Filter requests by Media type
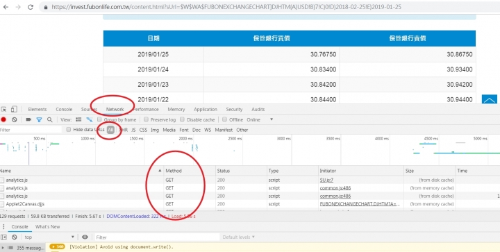Screen dimensions: 500x252 click(169, 130)
